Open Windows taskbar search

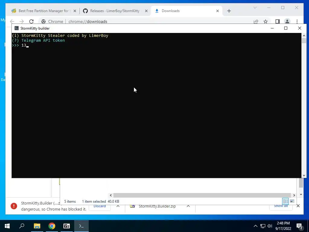(22, 226)
